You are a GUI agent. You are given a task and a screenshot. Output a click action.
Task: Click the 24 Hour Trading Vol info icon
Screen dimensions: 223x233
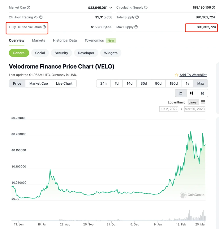tap(41, 17)
